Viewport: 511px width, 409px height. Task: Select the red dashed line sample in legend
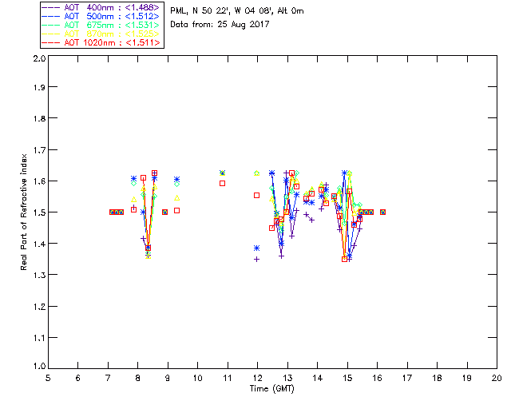click(x=51, y=42)
